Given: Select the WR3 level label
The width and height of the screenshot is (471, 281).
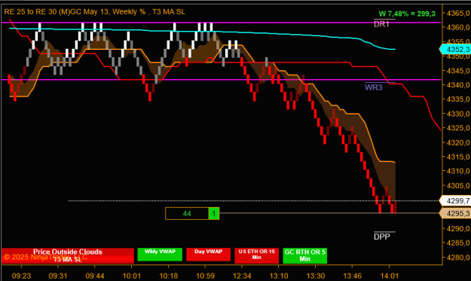Looking at the screenshot, I should (x=374, y=87).
